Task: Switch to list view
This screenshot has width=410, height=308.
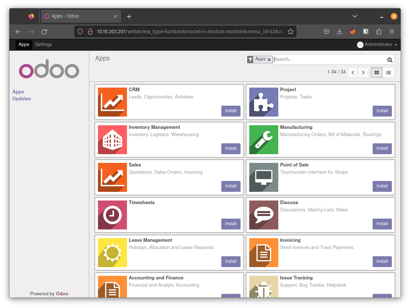Action: (x=389, y=72)
